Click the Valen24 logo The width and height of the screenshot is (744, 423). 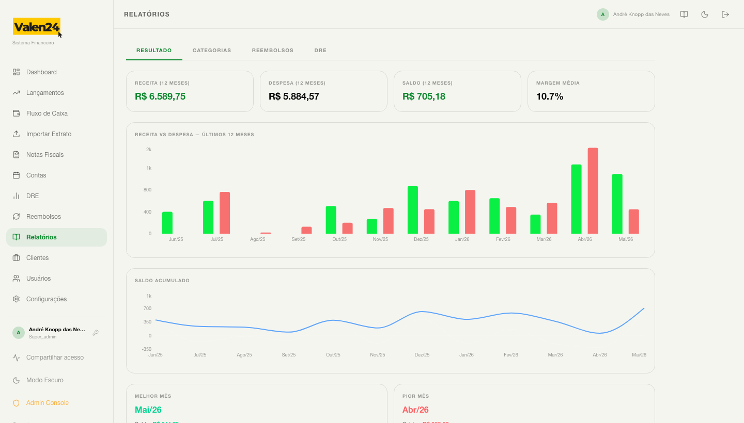pos(37,27)
